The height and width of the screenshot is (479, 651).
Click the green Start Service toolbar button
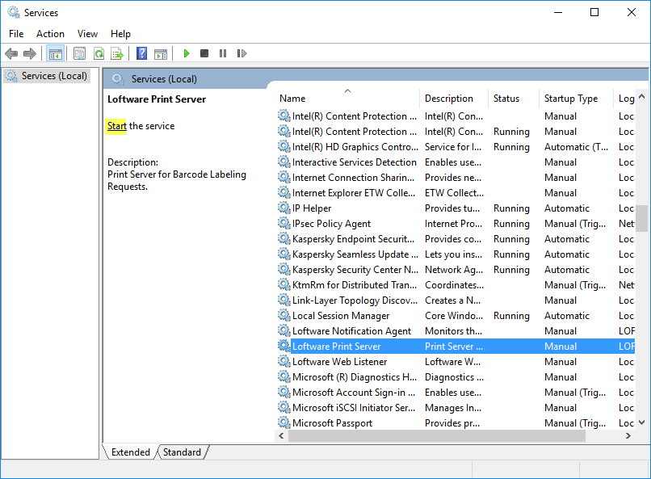tap(187, 53)
